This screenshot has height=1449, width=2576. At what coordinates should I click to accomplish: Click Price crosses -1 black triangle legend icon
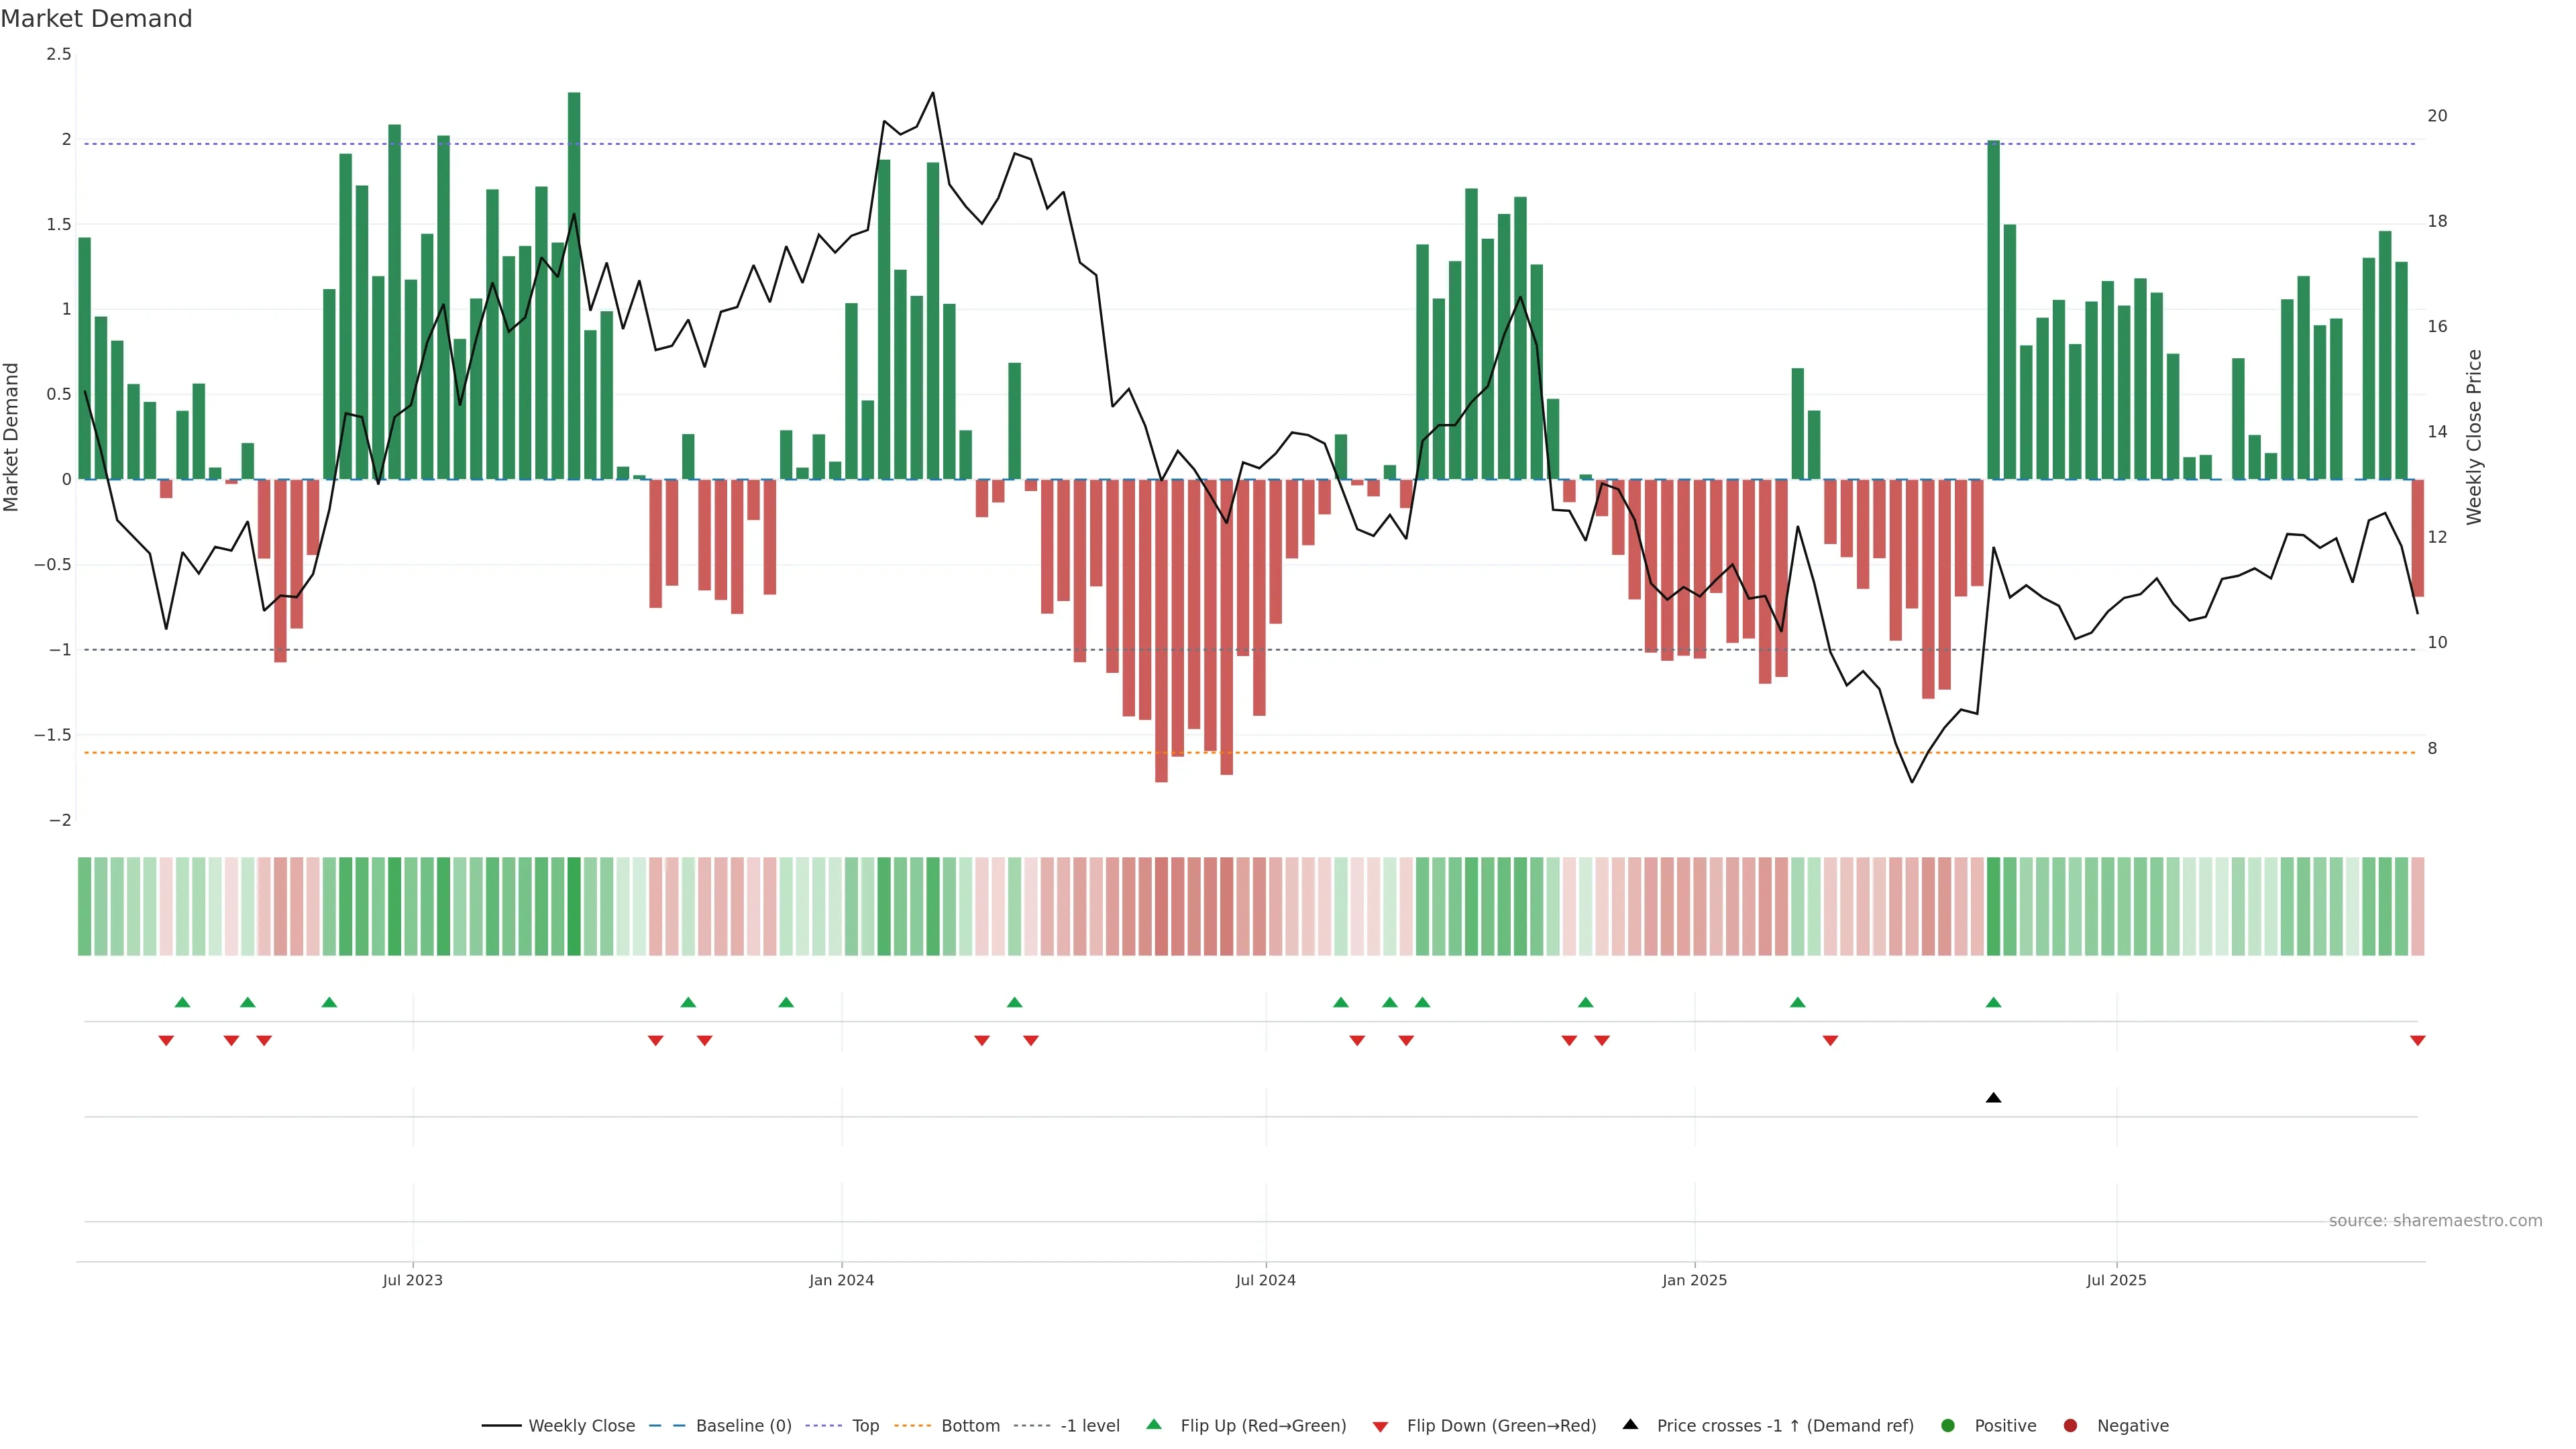[1630, 1425]
